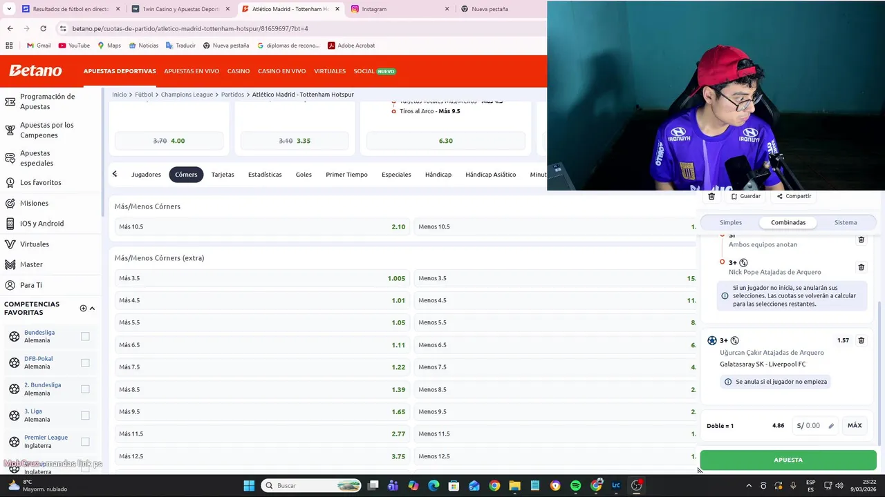Open the Fútbol breadcrumb link
The width and height of the screenshot is (885, 497).
pos(144,95)
